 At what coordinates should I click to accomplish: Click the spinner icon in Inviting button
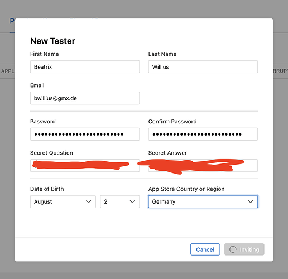click(233, 249)
